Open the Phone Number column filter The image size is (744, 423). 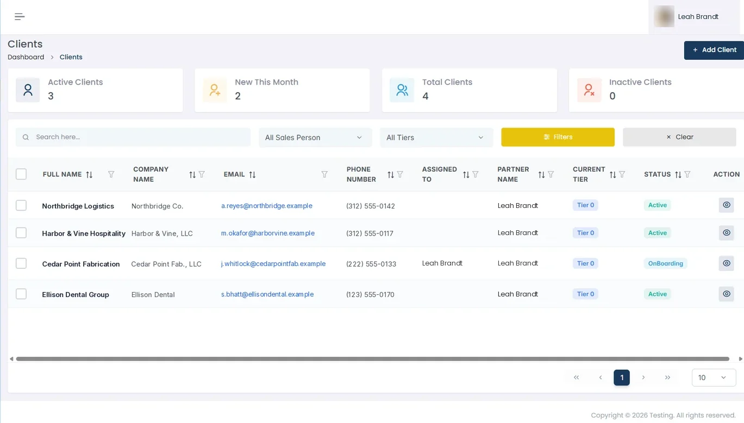click(x=400, y=174)
